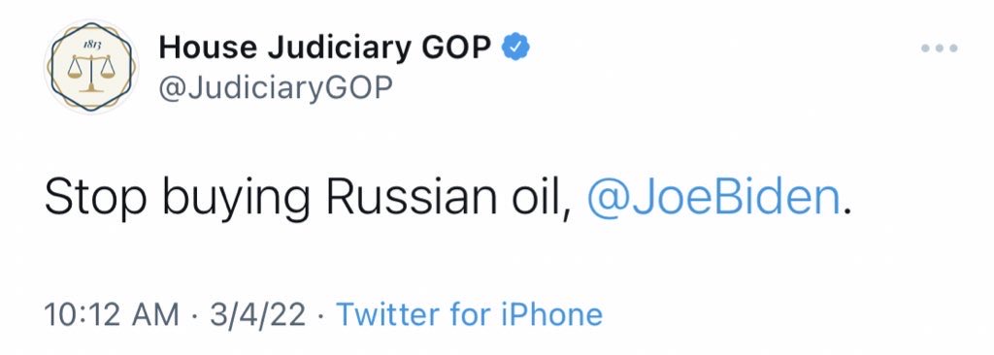994x355 pixels.
Task: Click the 1813 year in the logo
Action: tap(92, 45)
